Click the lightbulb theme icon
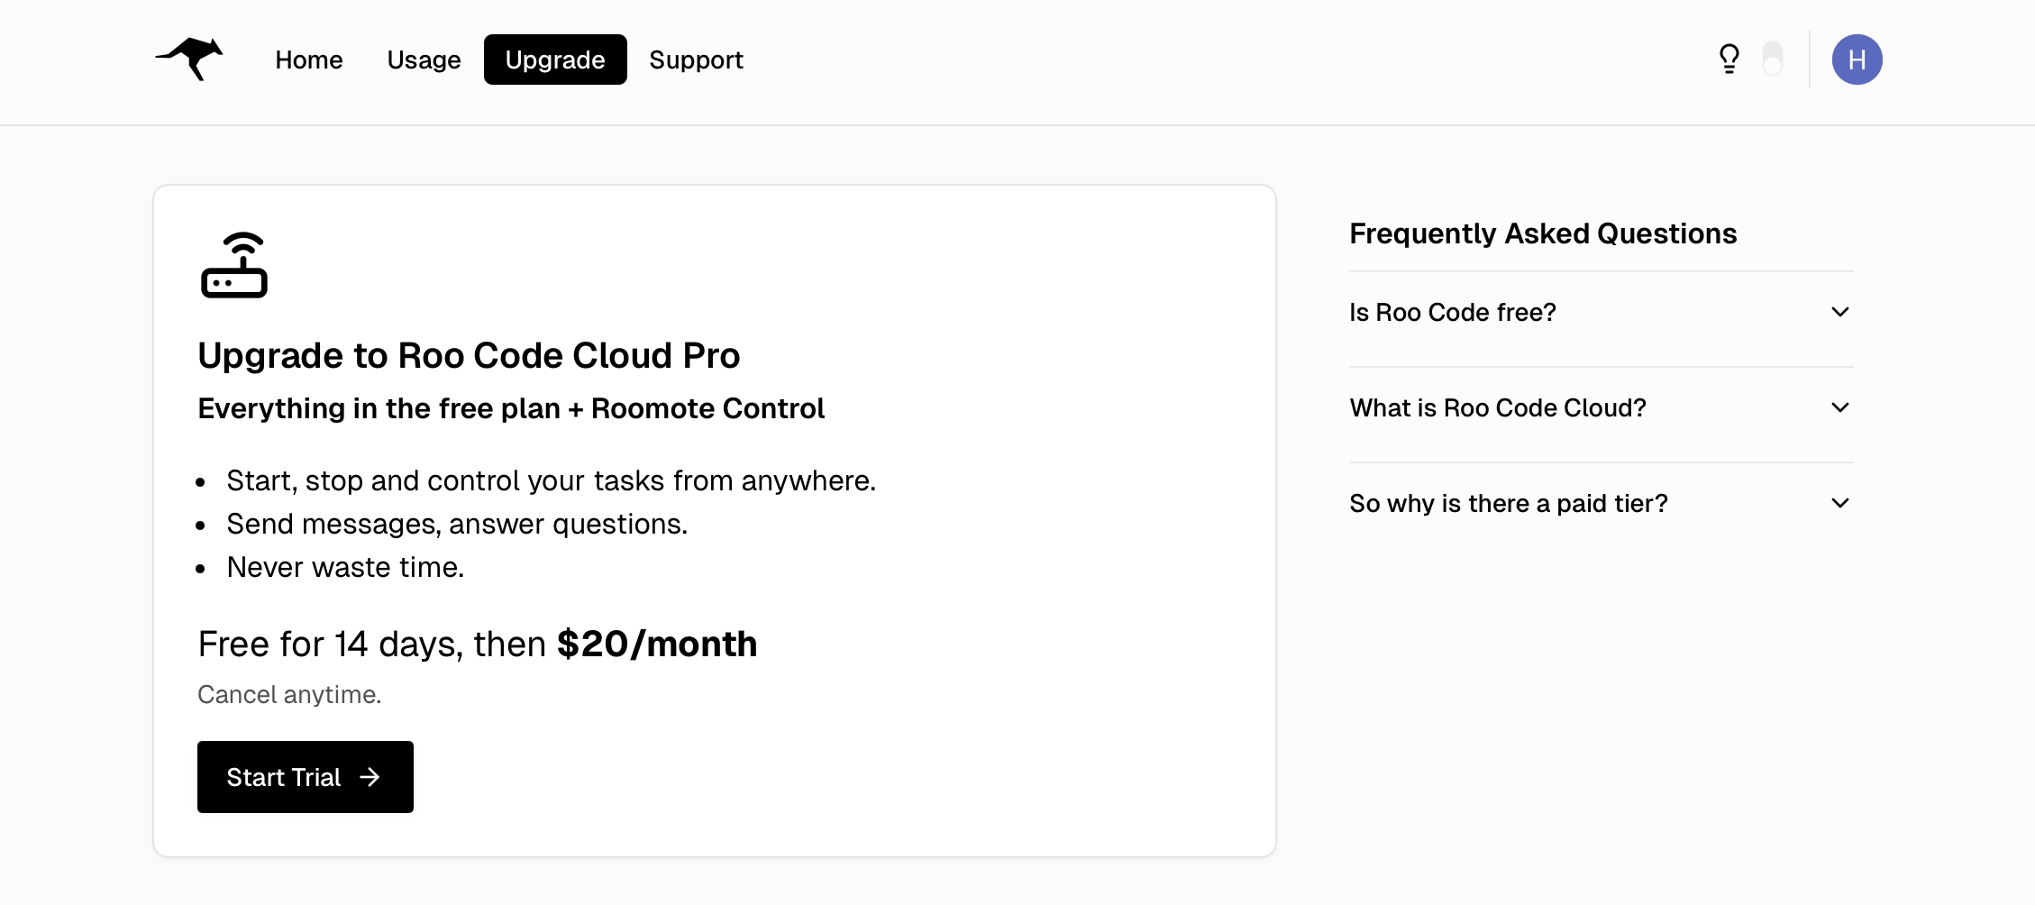The image size is (2035, 905). [x=1729, y=59]
